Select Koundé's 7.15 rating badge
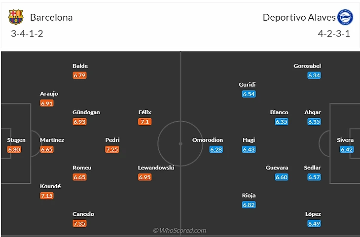This screenshot has width=360, height=237. click(x=47, y=196)
